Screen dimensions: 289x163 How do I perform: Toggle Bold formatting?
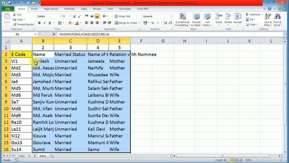tap(39, 23)
